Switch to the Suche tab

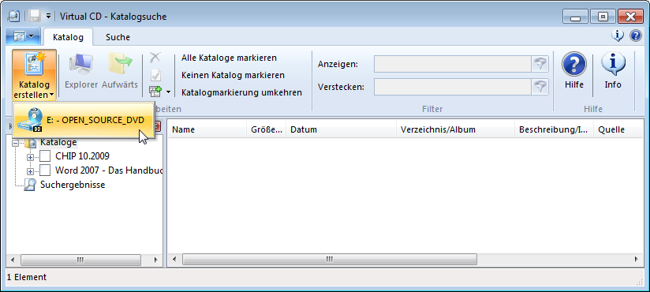click(118, 37)
